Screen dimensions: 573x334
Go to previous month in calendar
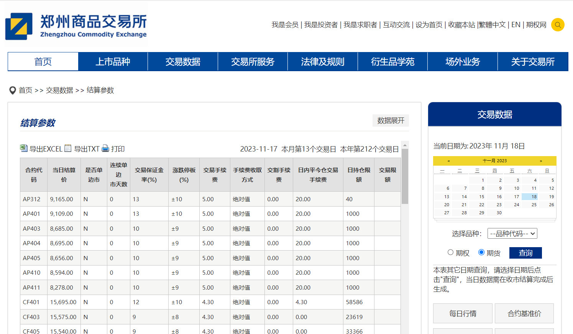tap(448, 161)
